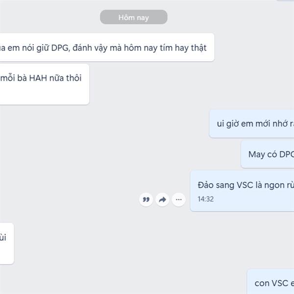Click the empty chat area right of the HAH message
Image resolution: width=294 pixels, height=294 pixels.
[148, 84]
